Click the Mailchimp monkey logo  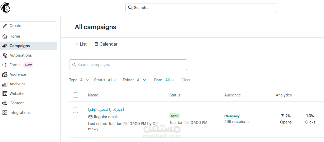point(6,7)
